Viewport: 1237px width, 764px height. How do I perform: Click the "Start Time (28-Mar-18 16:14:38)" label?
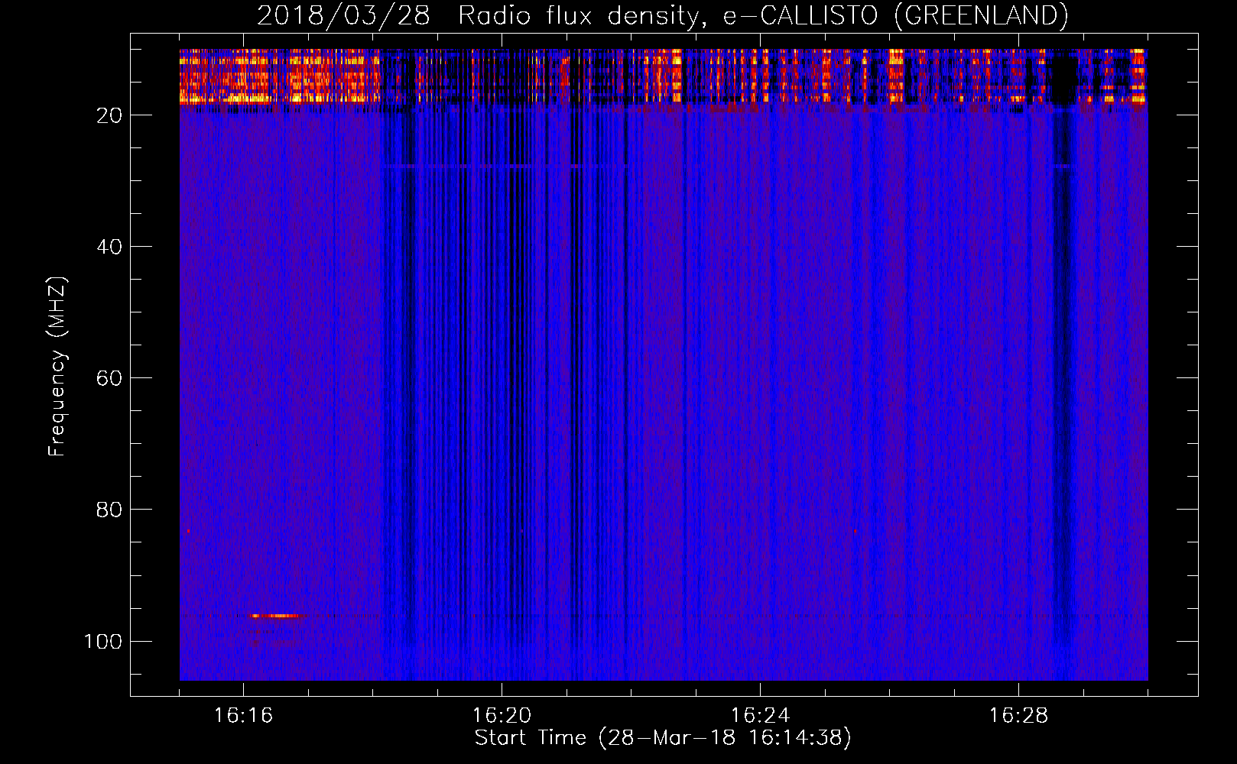(663, 738)
